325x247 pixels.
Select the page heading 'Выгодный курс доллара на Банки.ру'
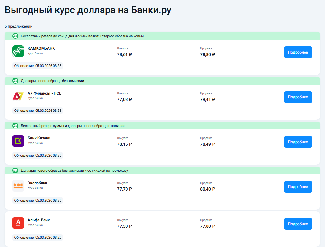point(87,10)
